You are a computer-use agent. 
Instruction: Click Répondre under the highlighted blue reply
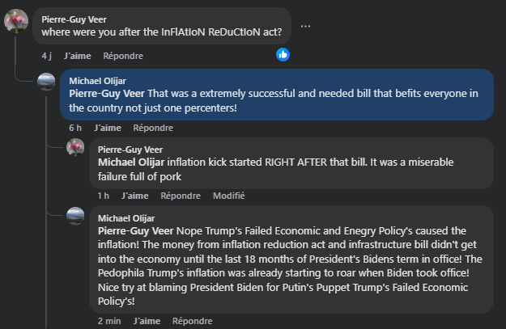coord(153,128)
